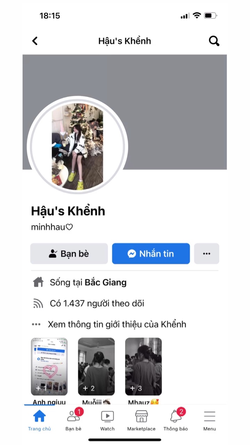The height and width of the screenshot is (445, 250).
Task: Click the Bắc Giang location link
Action: 106,282
